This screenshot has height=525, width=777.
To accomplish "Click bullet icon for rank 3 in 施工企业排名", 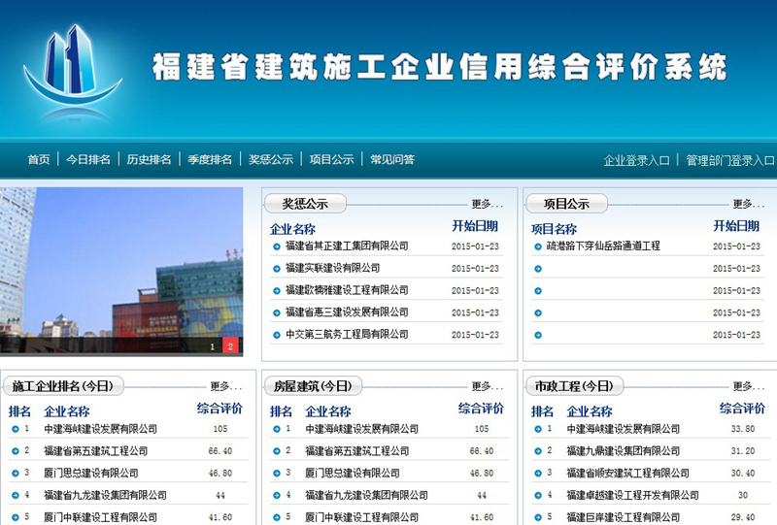I will pos(15,474).
